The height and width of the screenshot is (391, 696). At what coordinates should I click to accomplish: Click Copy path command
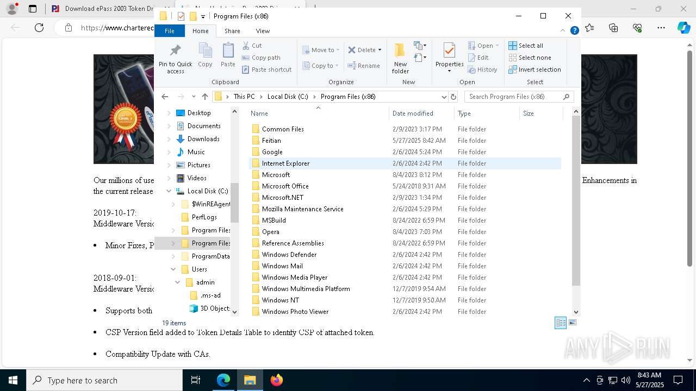(x=261, y=58)
